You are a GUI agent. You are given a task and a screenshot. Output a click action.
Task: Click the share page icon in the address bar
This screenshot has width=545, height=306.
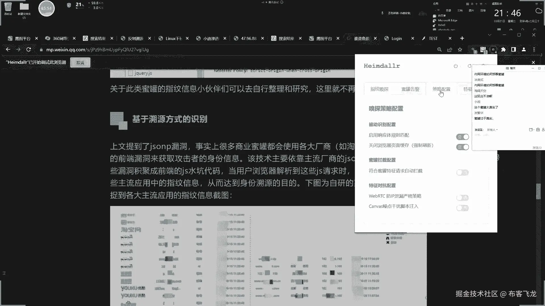[x=450, y=50]
